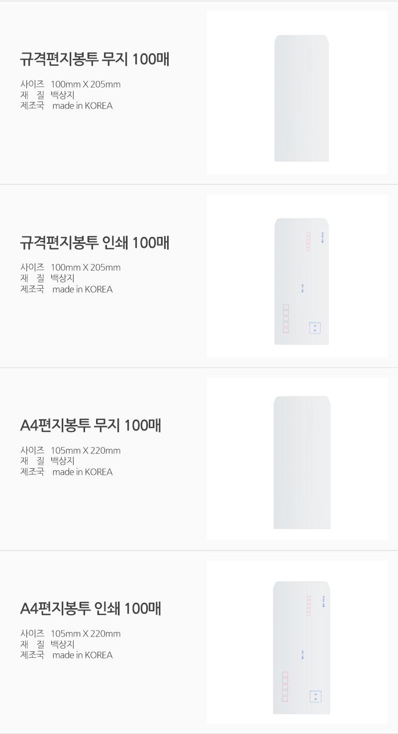398x734 pixels.
Task: Click lower red postal code boxes on A4 envelope
Action: 285,686
